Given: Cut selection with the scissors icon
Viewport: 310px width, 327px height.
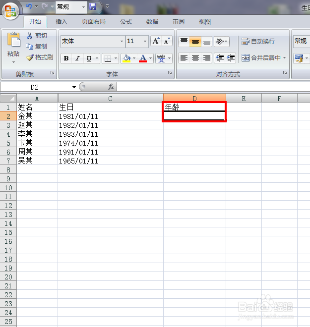Looking at the screenshot, I should pyautogui.click(x=29, y=36).
